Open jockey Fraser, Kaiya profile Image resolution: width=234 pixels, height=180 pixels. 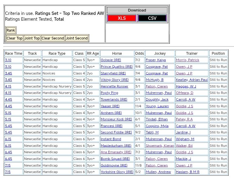(156, 60)
